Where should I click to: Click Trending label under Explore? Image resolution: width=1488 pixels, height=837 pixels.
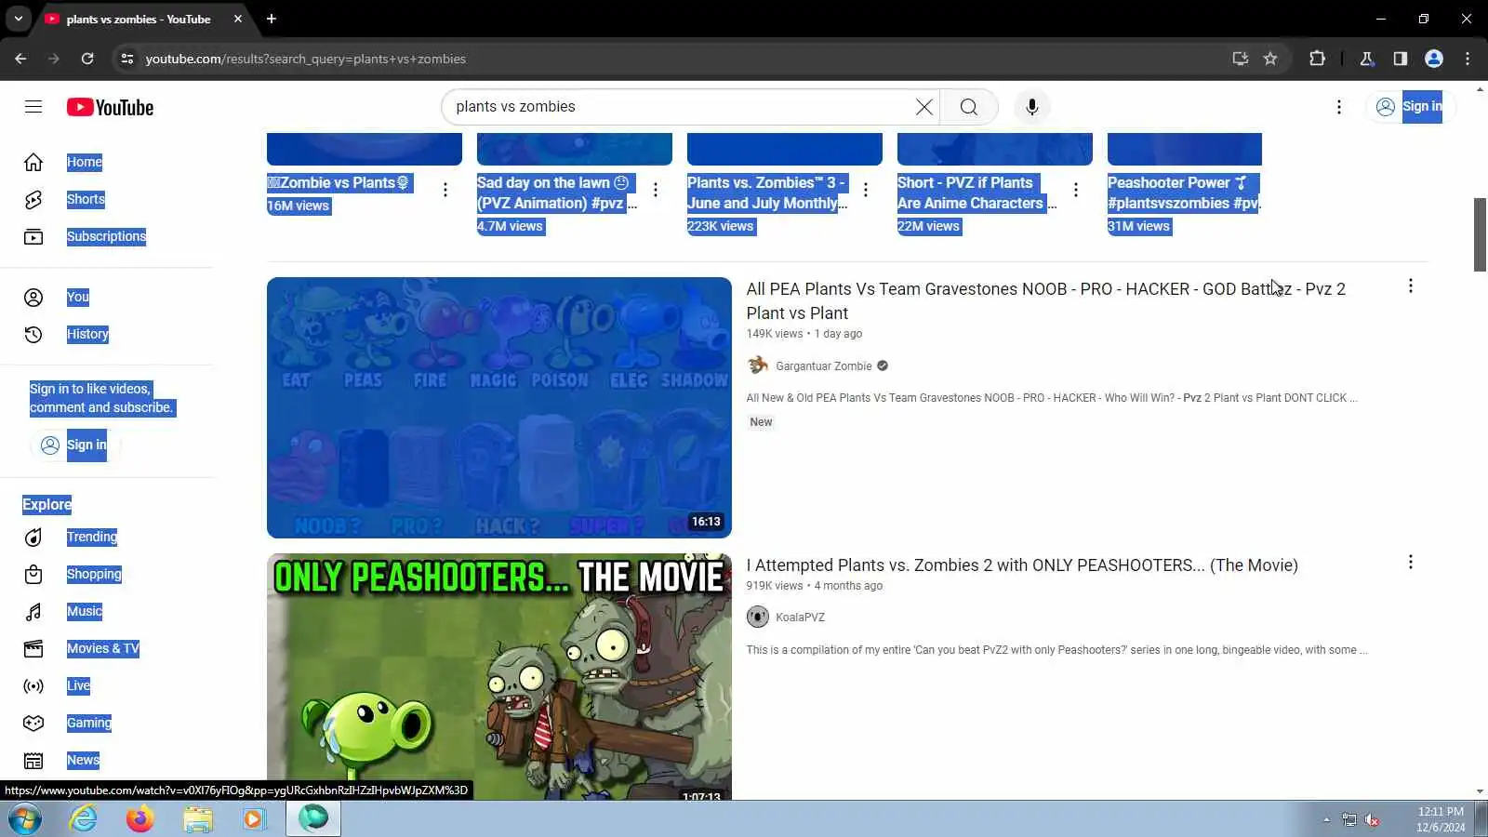click(92, 537)
